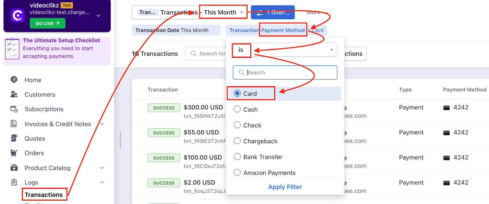Open the 'is' operator dropdown

coord(331,50)
